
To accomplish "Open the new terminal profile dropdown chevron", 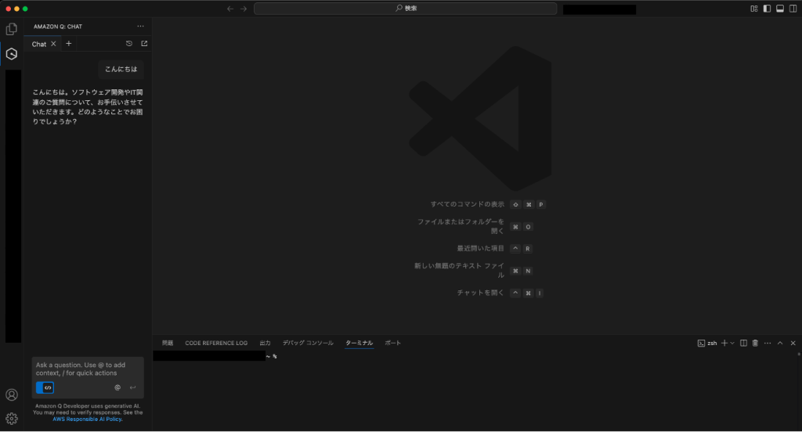I will pos(732,343).
